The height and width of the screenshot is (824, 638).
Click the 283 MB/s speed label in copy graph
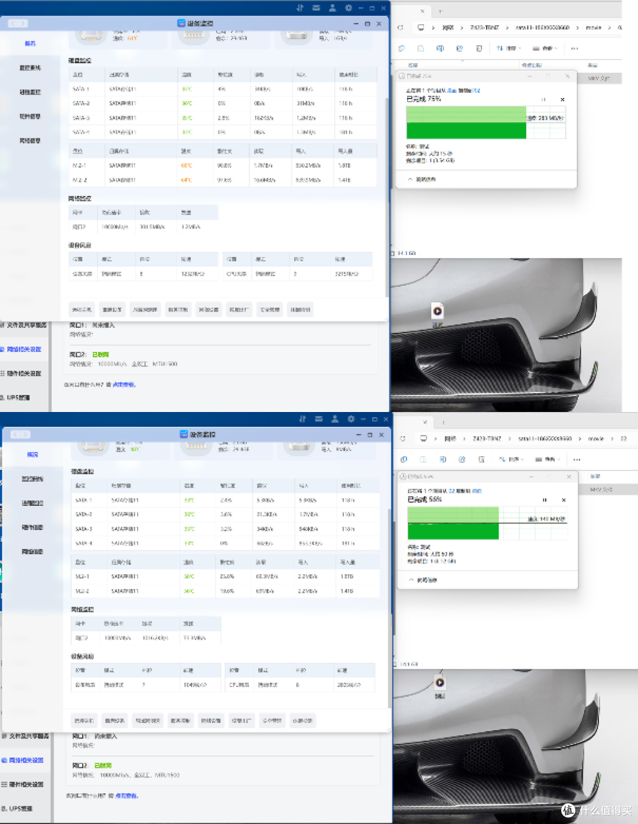point(545,118)
